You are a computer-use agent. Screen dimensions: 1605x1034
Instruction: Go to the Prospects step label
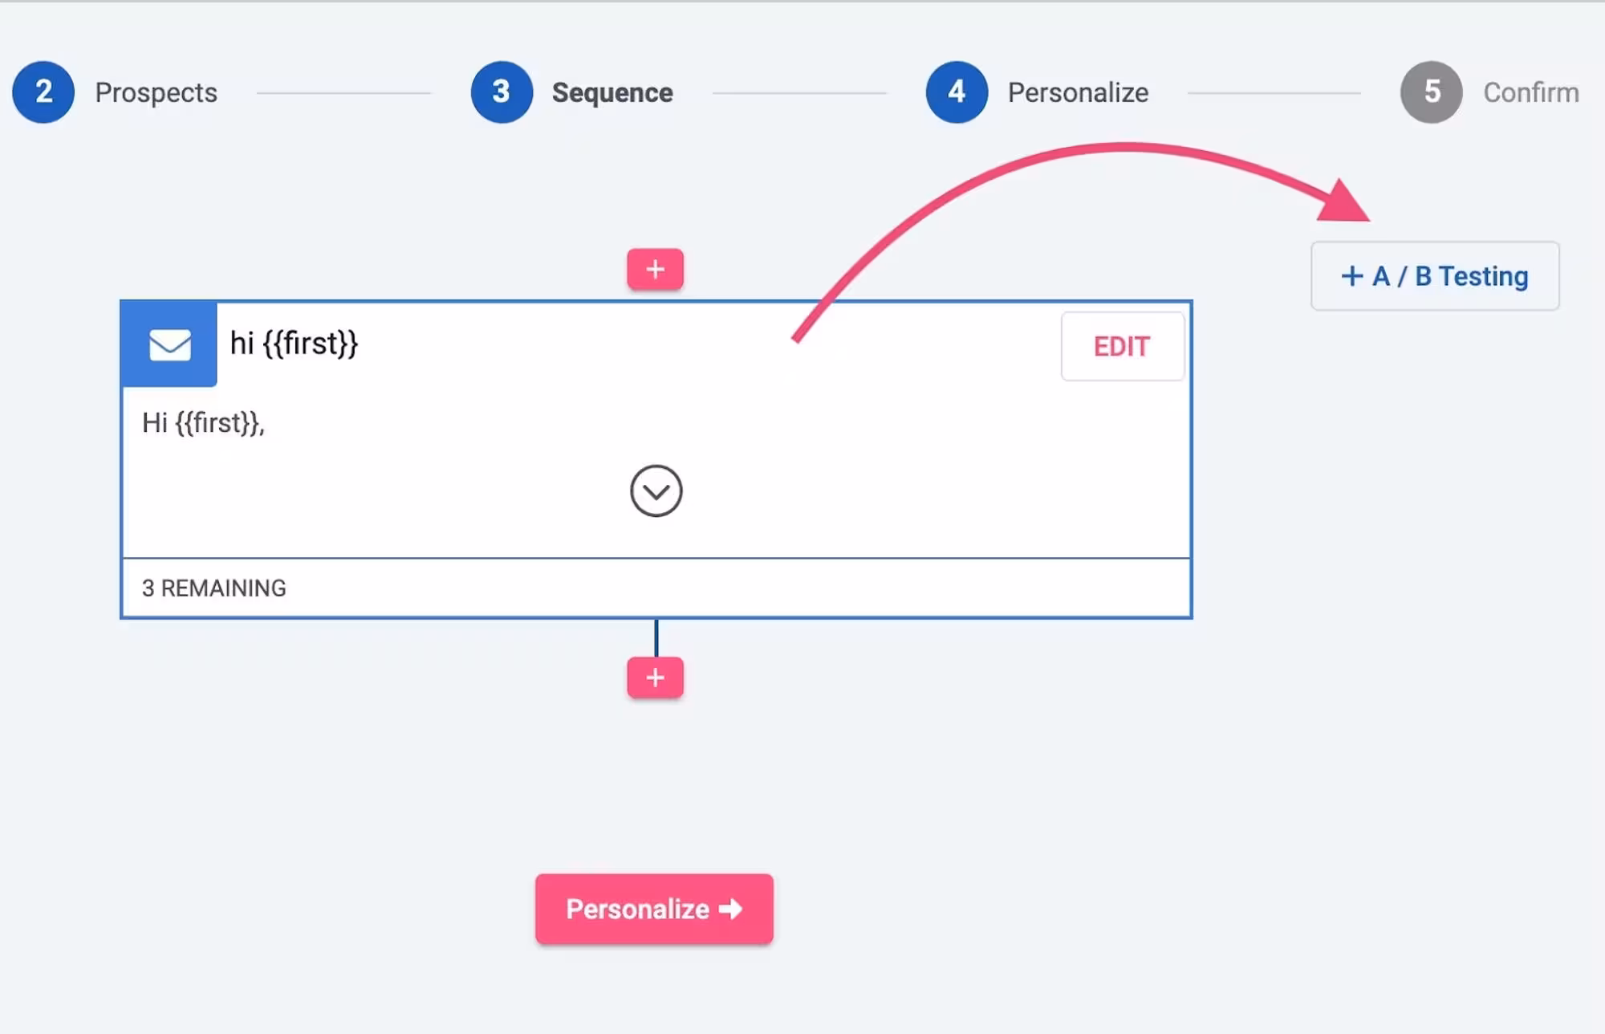pos(156,92)
